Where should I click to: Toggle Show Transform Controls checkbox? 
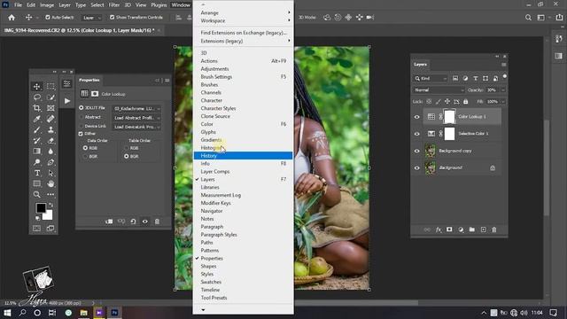[113, 18]
